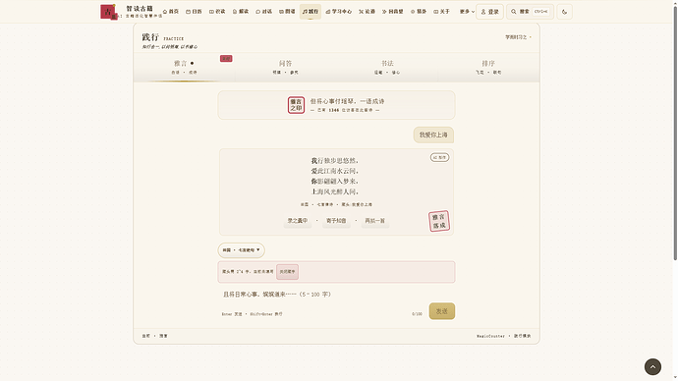Click the 雅言落成 red stamp

(439, 221)
